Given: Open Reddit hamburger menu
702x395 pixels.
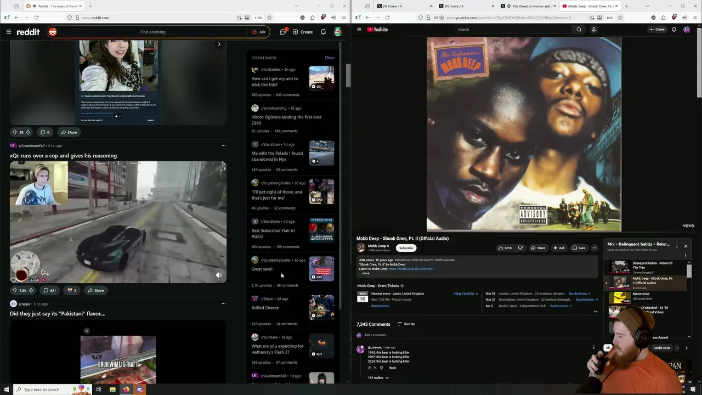Looking at the screenshot, I should [9, 32].
